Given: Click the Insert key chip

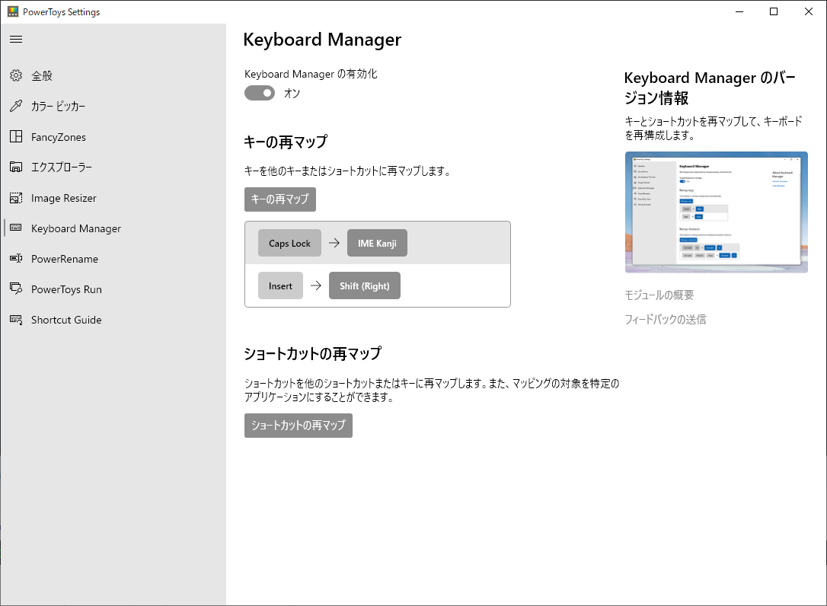Looking at the screenshot, I should coord(280,285).
